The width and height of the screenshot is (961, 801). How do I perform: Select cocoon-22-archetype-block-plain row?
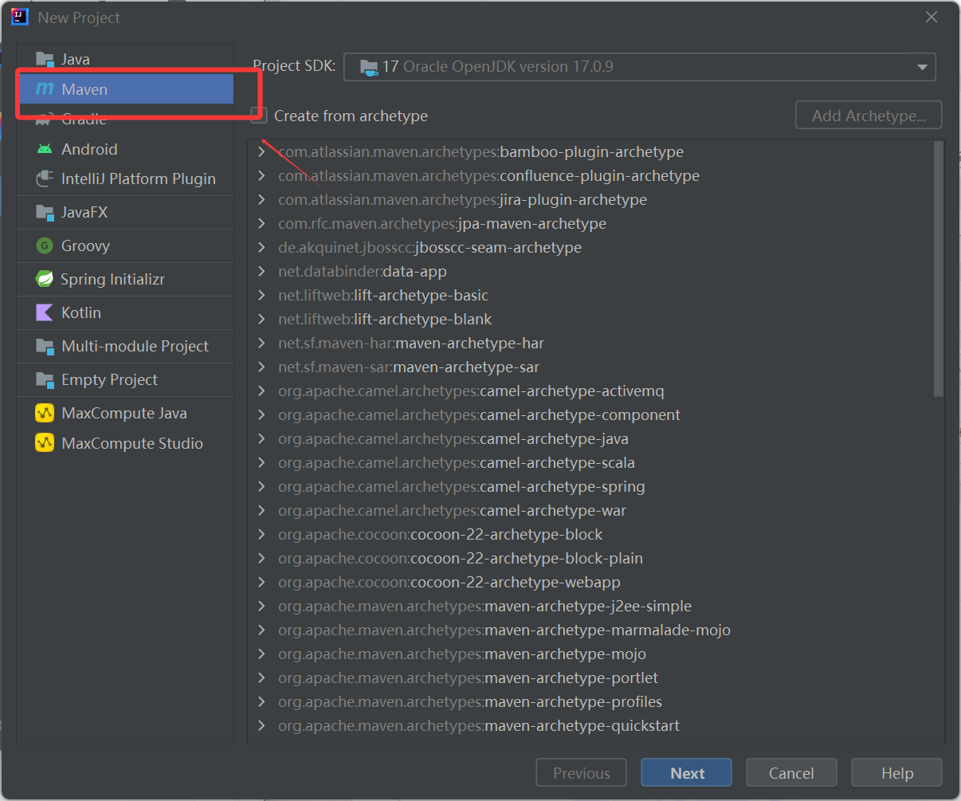590,558
